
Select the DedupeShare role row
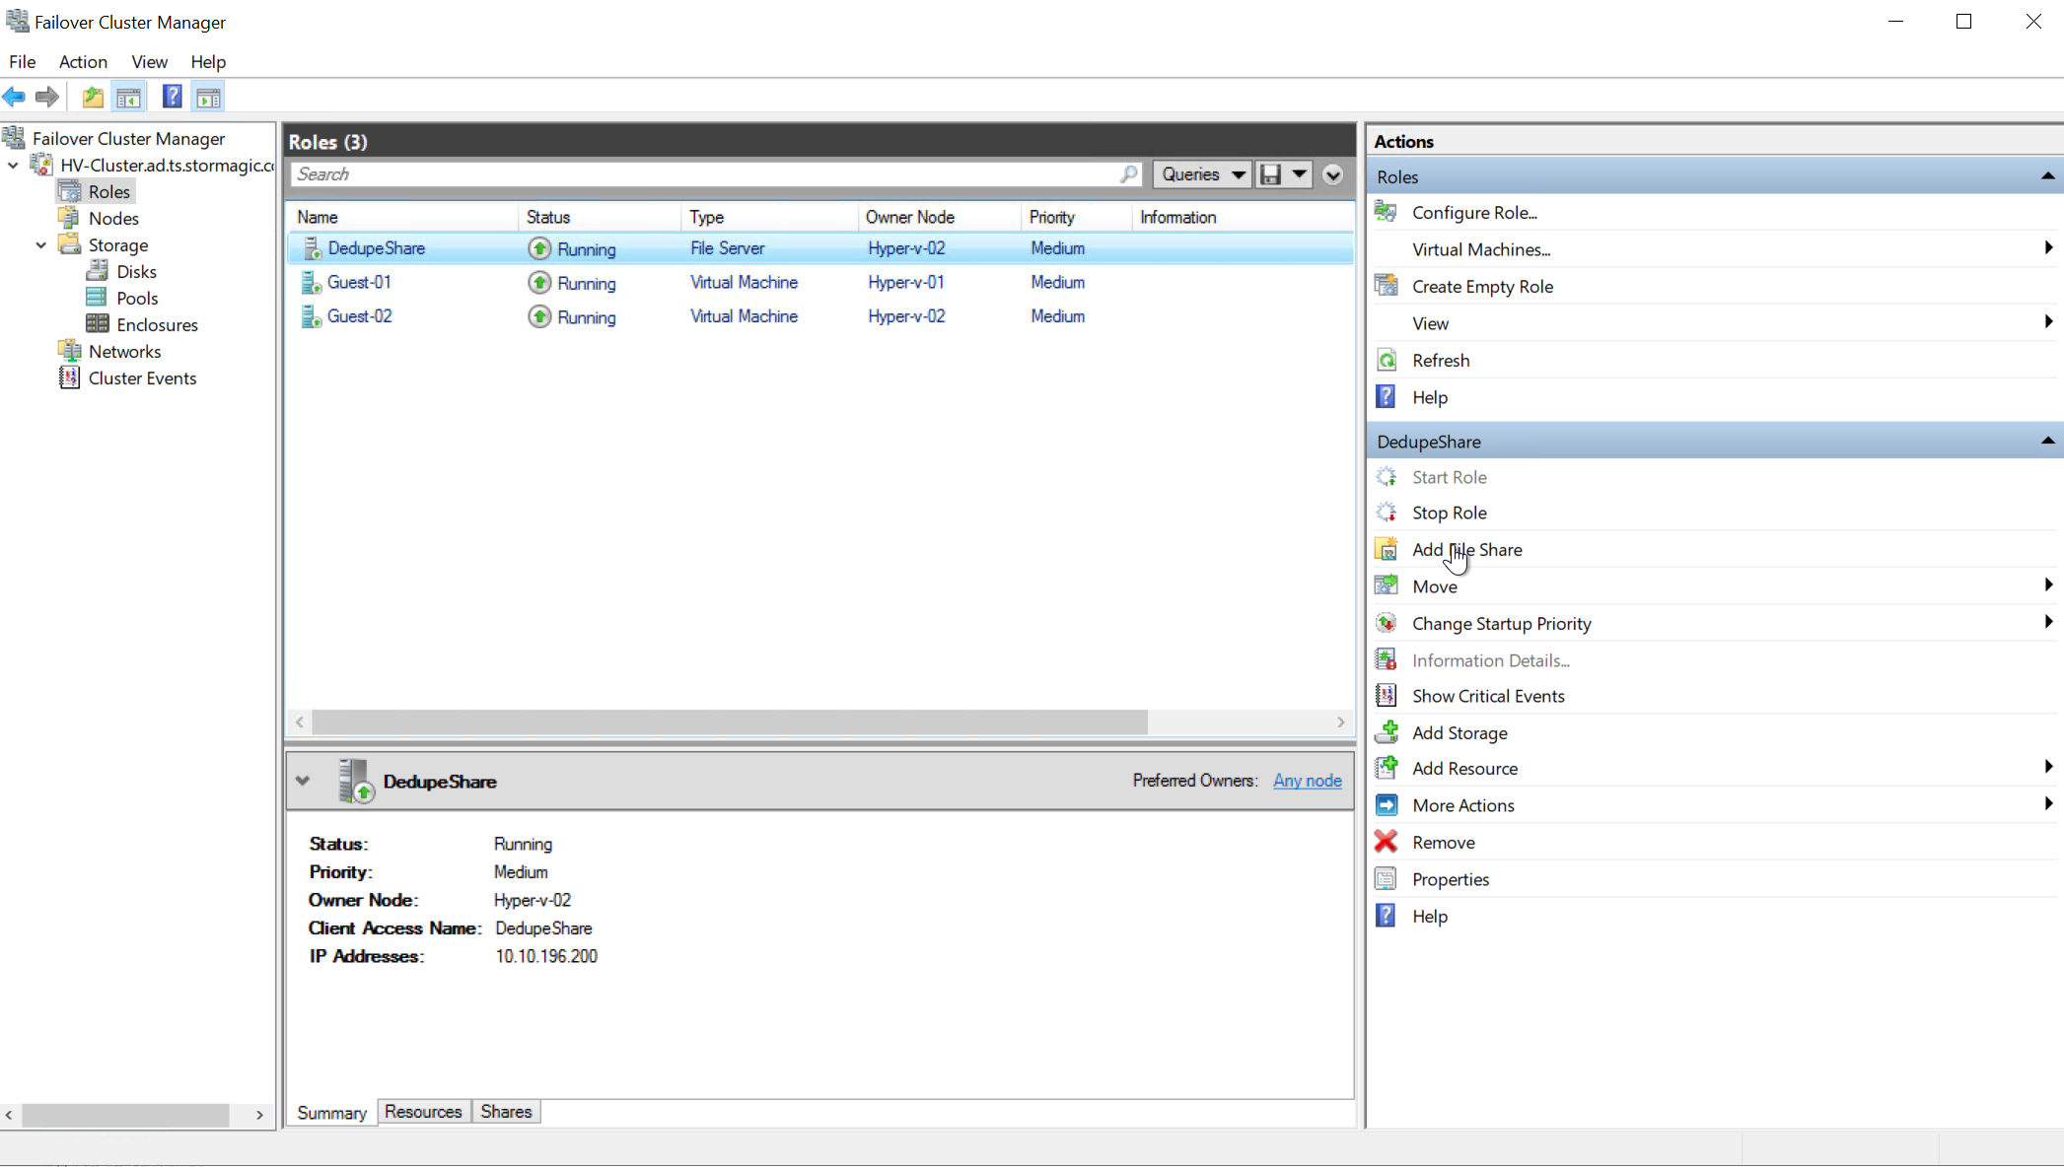pos(820,248)
